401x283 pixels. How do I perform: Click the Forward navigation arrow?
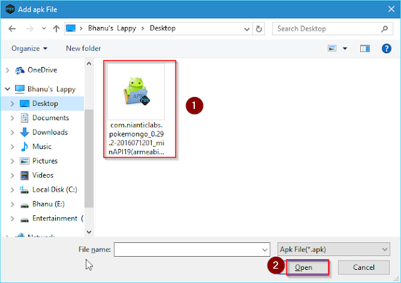tap(29, 29)
